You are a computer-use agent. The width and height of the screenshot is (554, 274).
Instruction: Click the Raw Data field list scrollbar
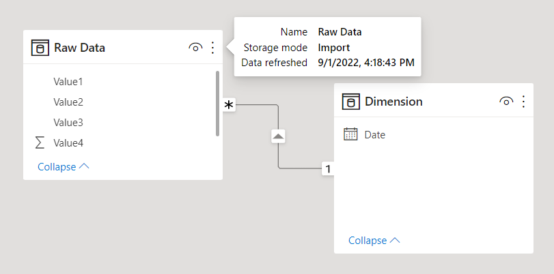click(217, 104)
